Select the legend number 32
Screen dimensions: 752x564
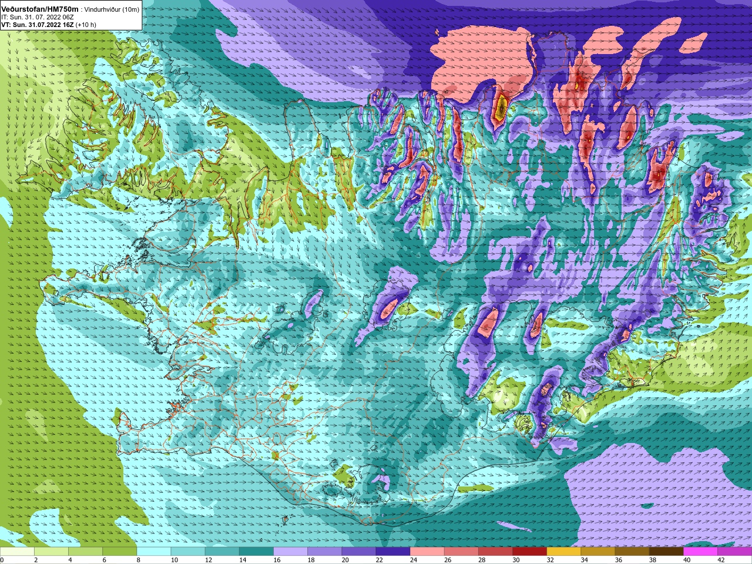pos(550,560)
